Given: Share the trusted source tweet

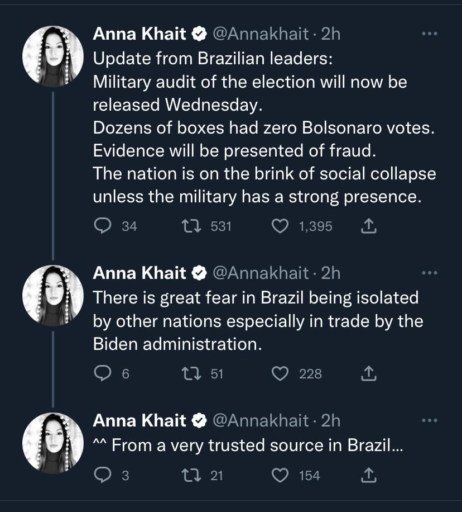Looking at the screenshot, I should [x=368, y=475].
